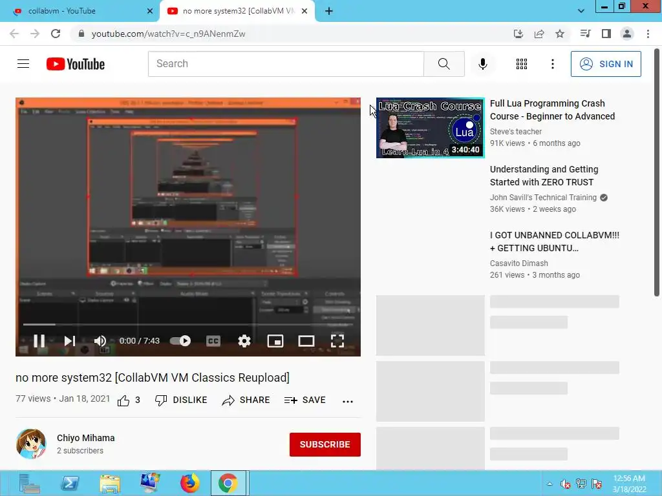Open Firefox from taskbar
This screenshot has width=662, height=496.
[x=190, y=483]
